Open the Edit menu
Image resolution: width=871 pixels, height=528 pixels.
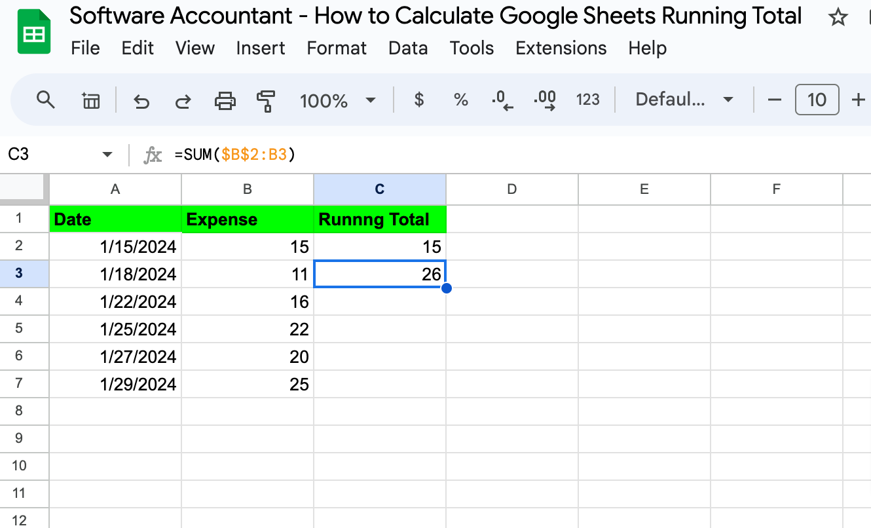pyautogui.click(x=138, y=48)
